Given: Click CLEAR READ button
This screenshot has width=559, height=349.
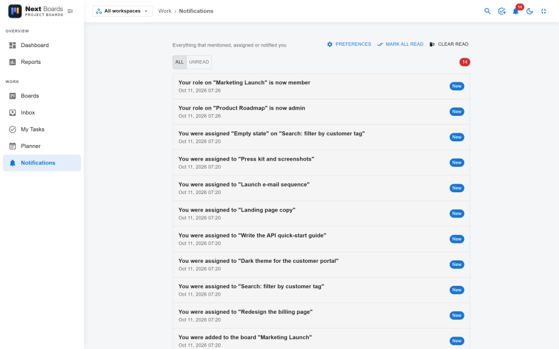Looking at the screenshot, I should point(448,44).
